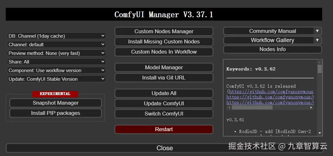Click the 'Keywords: v0.3.62' heading text
This screenshot has height=156, width=333.
pyautogui.click(x=251, y=69)
